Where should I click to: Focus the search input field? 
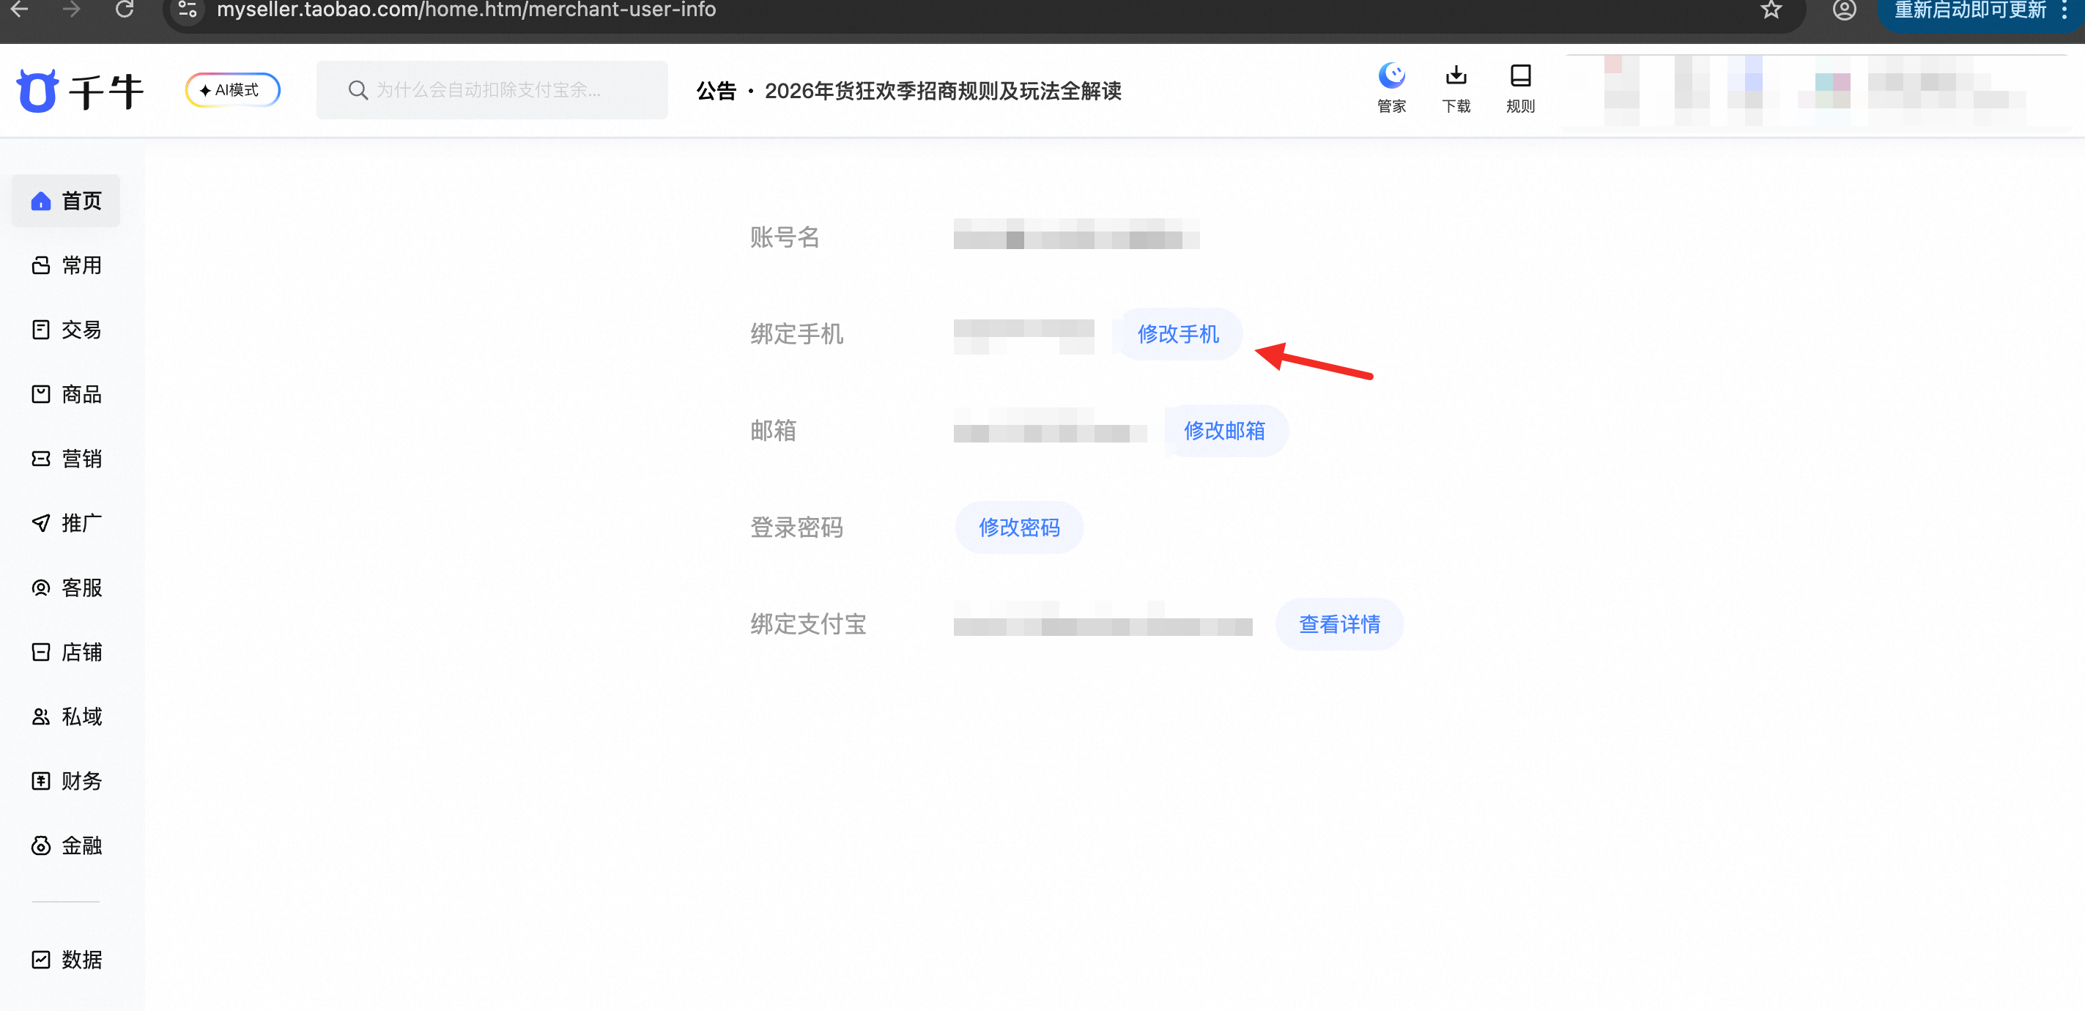[492, 90]
